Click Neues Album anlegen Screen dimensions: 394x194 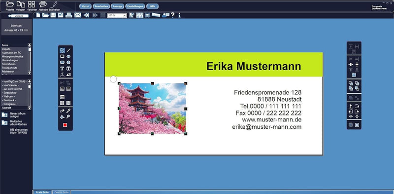[14, 115]
